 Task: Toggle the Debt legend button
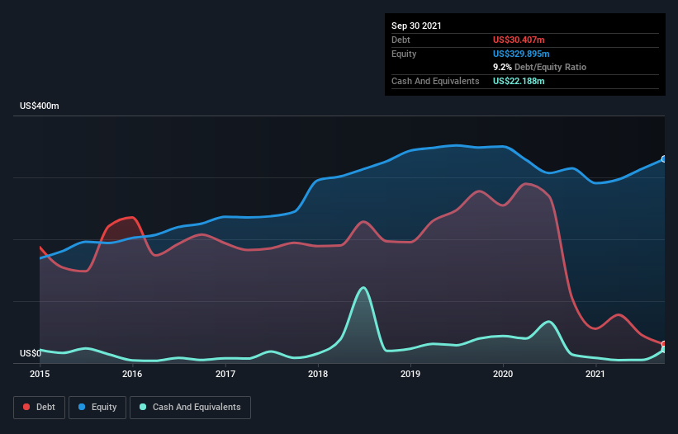(39, 407)
